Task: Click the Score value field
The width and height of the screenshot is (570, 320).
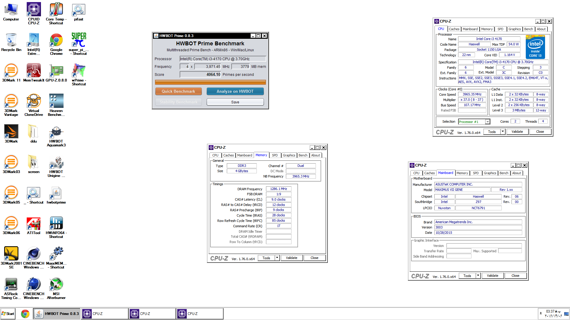Action: click(200, 74)
